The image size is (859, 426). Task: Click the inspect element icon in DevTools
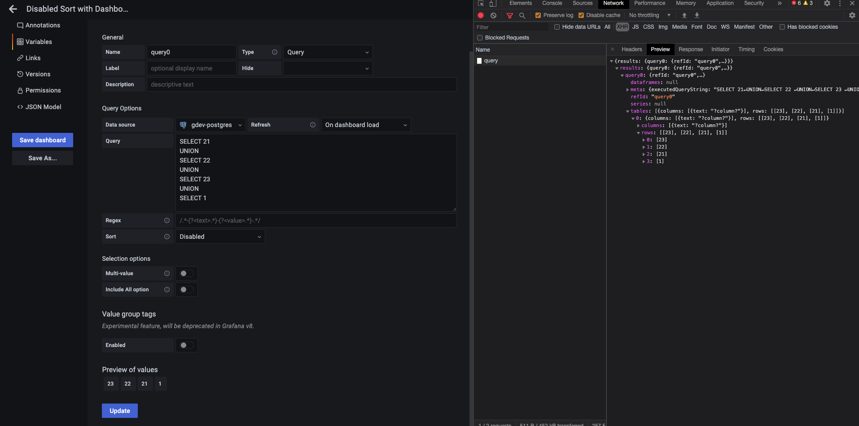(481, 4)
